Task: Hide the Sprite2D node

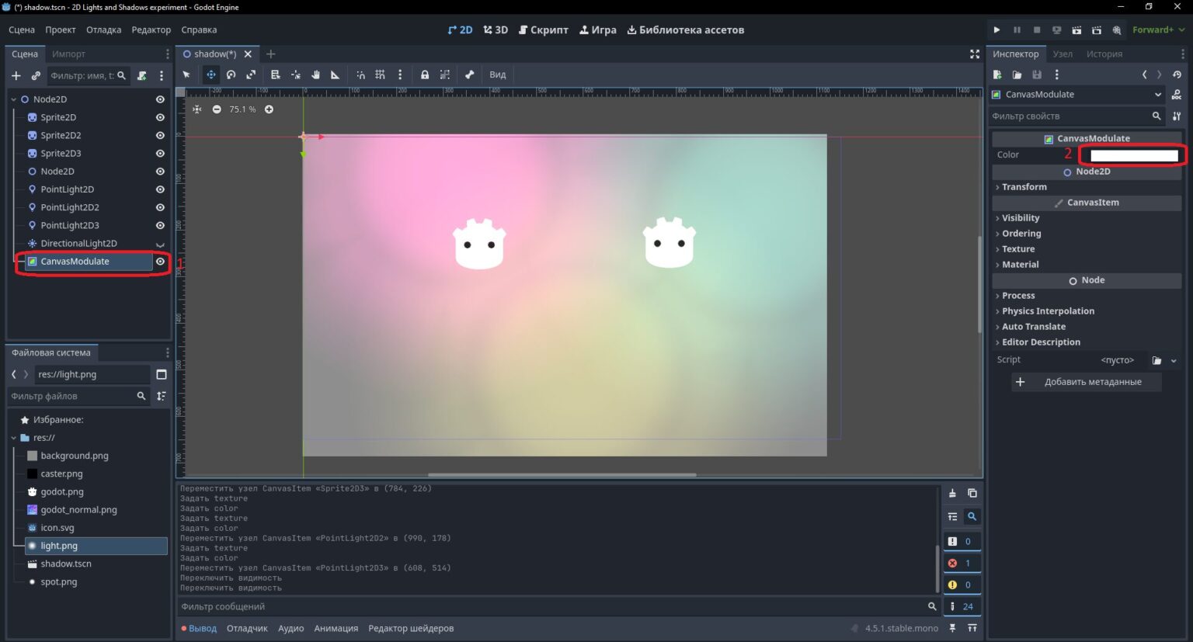Action: [x=160, y=117]
